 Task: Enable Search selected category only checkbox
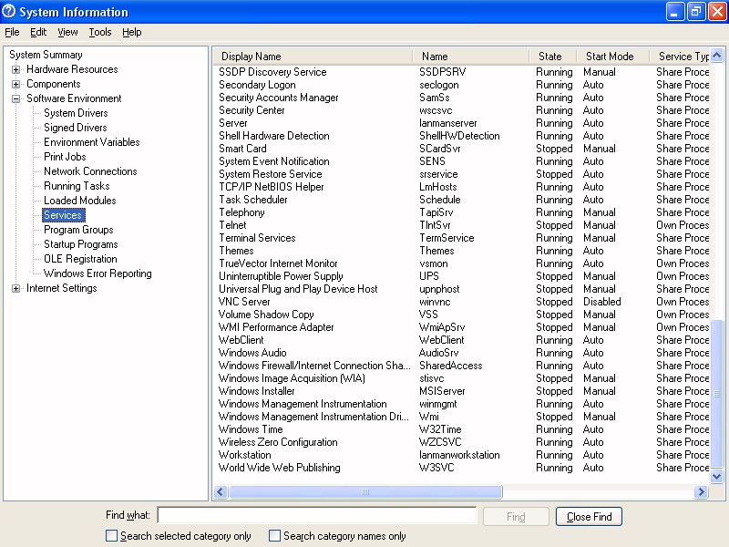[x=112, y=536]
